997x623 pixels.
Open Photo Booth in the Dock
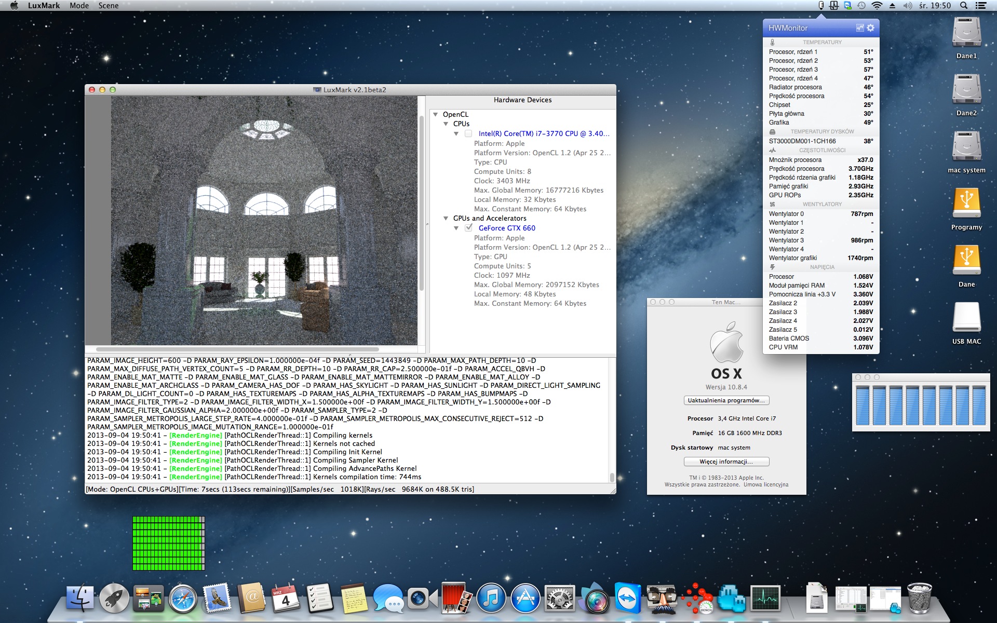pyautogui.click(x=456, y=597)
